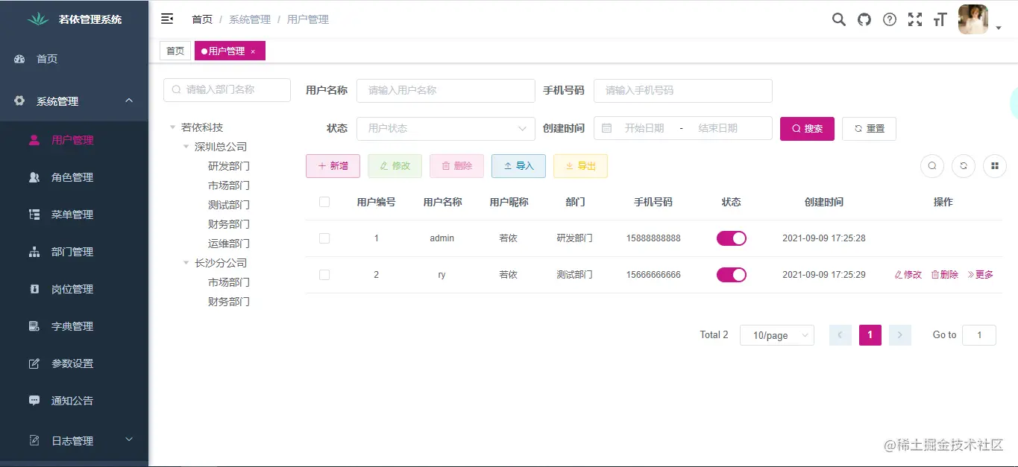
Task: Open the 用户状态 status dropdown
Action: pyautogui.click(x=445, y=128)
